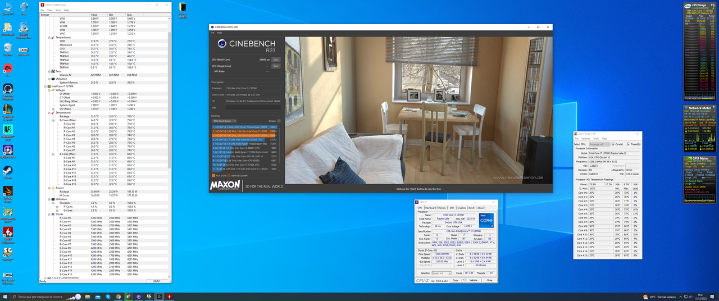Screen dimensions: 719x301
Task: Click the weather icon in the taskbar
Action: [x=645, y=297]
